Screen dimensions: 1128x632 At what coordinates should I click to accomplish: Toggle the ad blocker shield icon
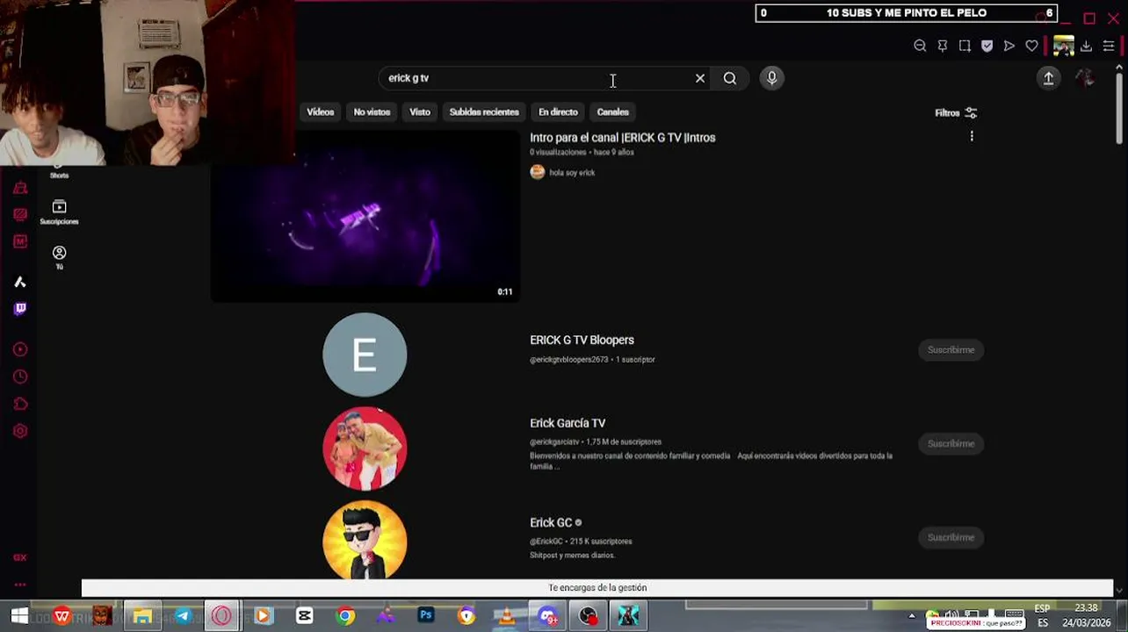pyautogui.click(x=987, y=46)
